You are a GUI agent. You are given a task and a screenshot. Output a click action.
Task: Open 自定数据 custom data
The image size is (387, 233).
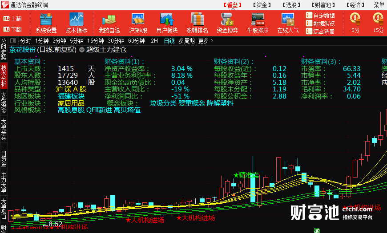tap(320, 16)
